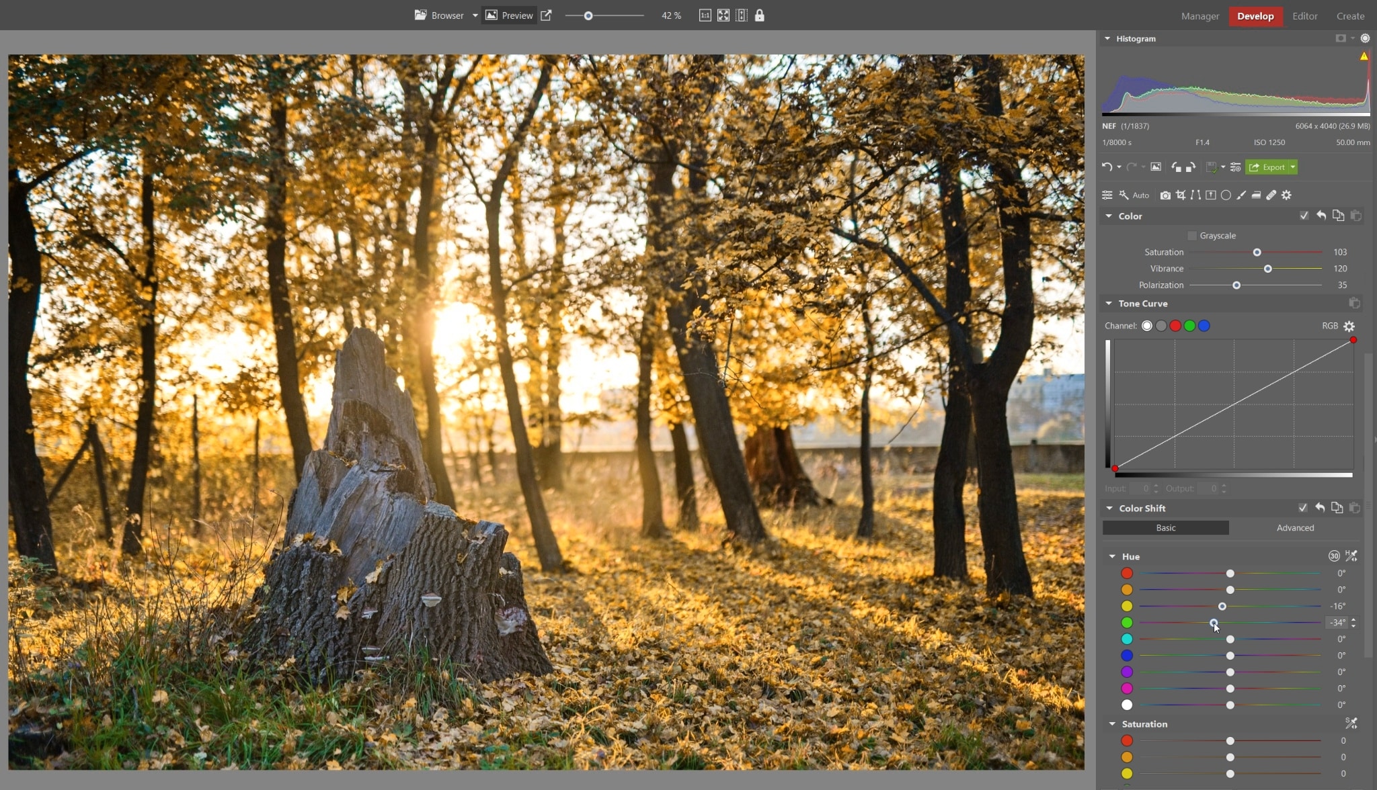Click the fit-to-height zoom icon
Screen dimensions: 1377x790
point(742,15)
